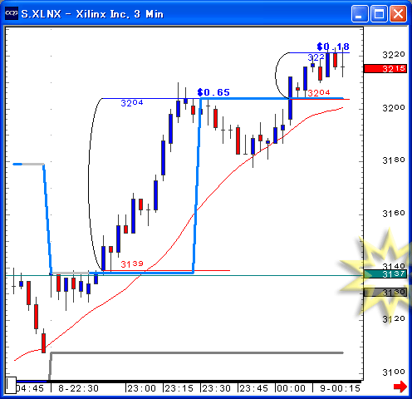The height and width of the screenshot is (399, 412).
Task: Click the teal 3137 price marker
Action: click(385, 274)
